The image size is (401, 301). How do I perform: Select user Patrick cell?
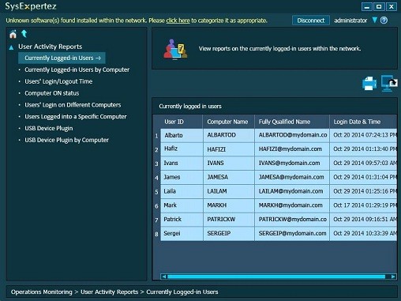click(182, 220)
